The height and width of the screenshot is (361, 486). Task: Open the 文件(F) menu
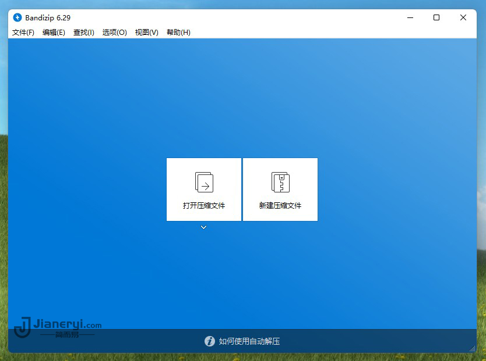point(23,33)
